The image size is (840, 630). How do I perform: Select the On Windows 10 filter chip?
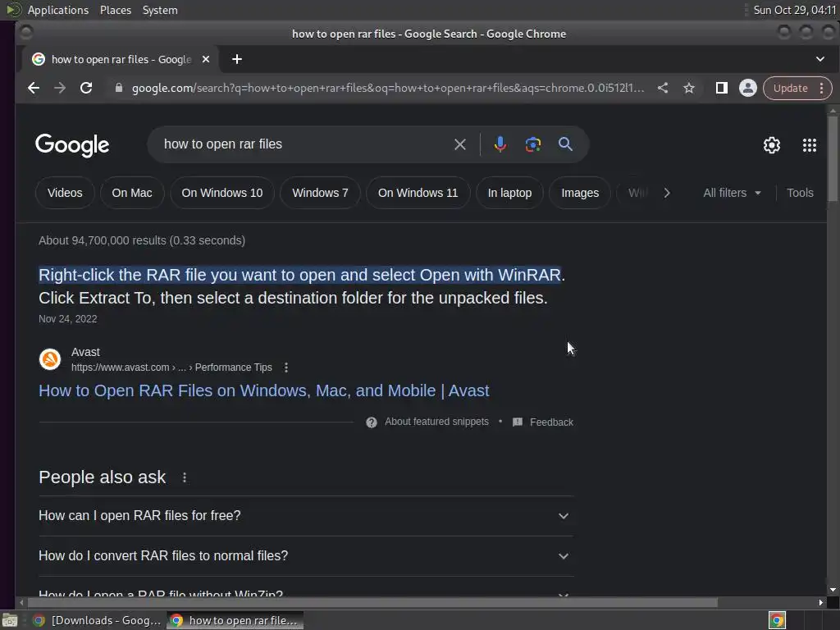coord(221,193)
